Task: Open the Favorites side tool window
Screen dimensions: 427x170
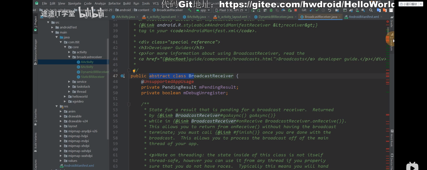Action: [35, 117]
